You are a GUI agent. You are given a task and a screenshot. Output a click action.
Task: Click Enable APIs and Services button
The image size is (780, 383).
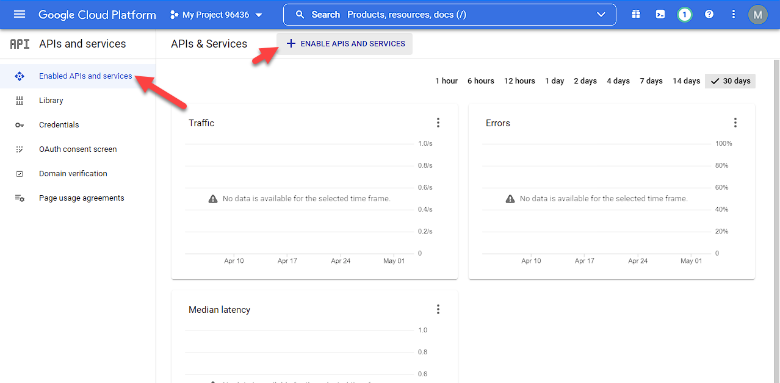(345, 44)
